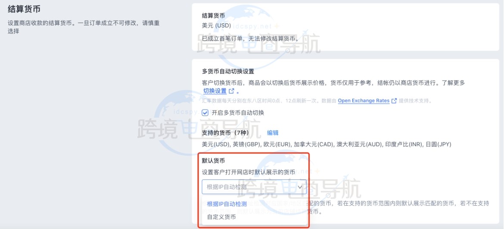504x229 pixels.
Task: Click the 结算货币 section heading on left
Action: (24, 9)
